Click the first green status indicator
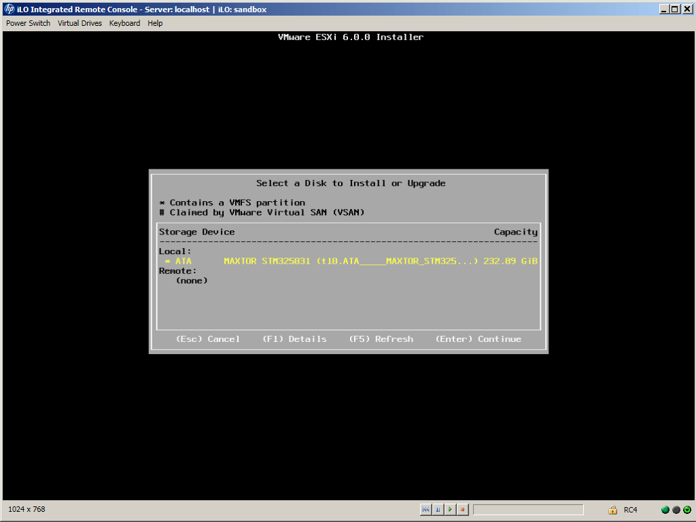 (x=665, y=510)
